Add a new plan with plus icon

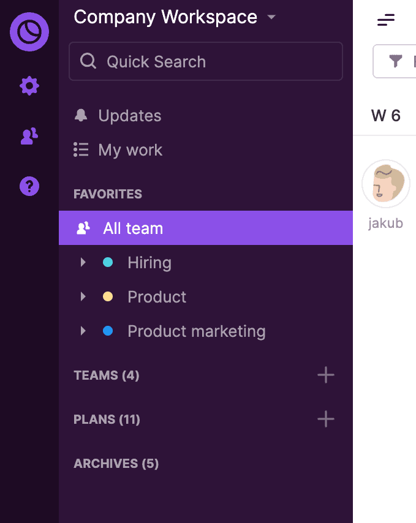pos(326,419)
